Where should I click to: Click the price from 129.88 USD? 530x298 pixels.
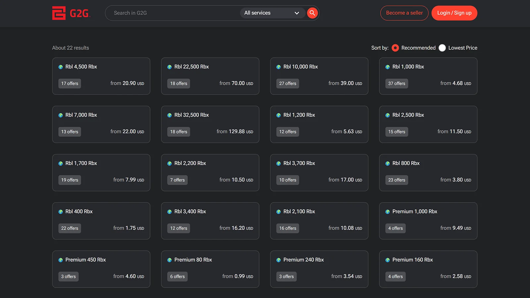point(235,131)
